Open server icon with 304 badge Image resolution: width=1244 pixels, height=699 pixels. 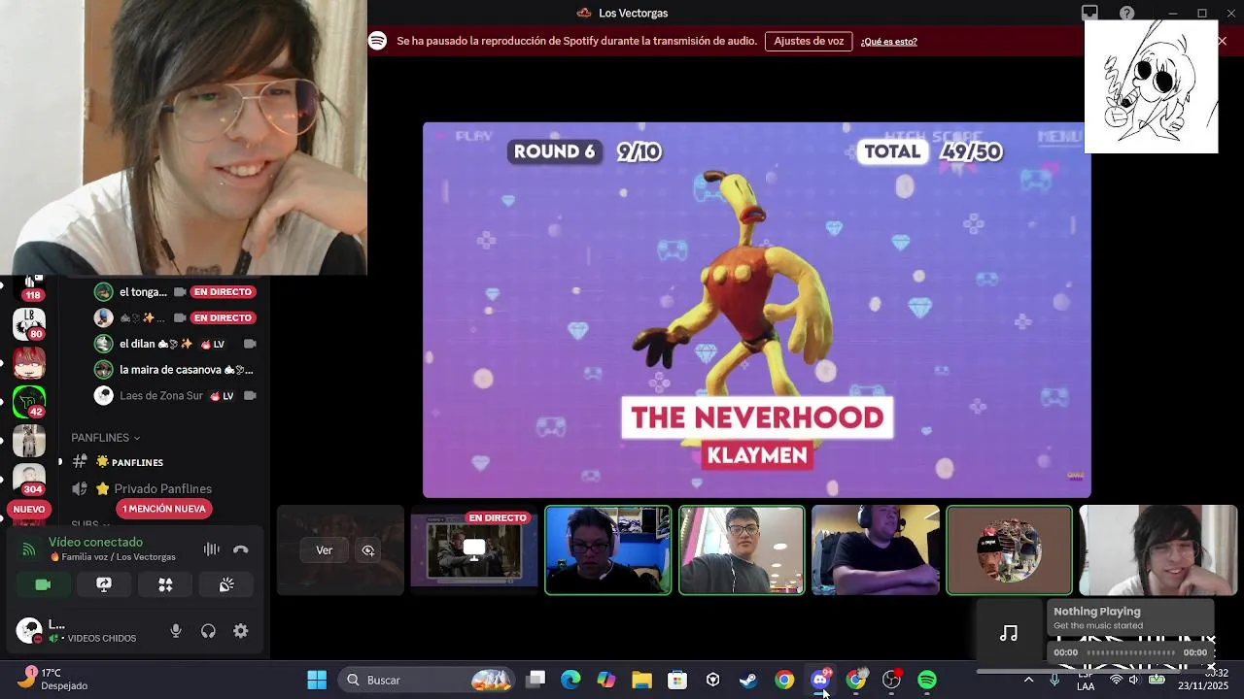point(28,479)
